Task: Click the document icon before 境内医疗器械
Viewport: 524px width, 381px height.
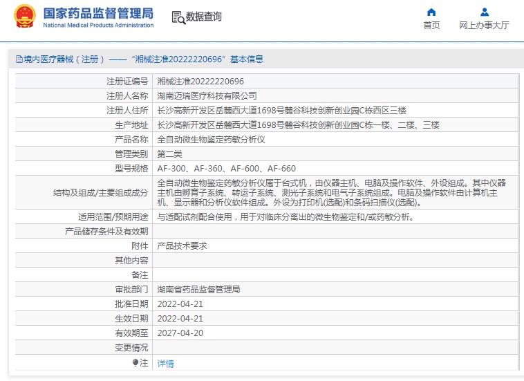Action: point(19,59)
